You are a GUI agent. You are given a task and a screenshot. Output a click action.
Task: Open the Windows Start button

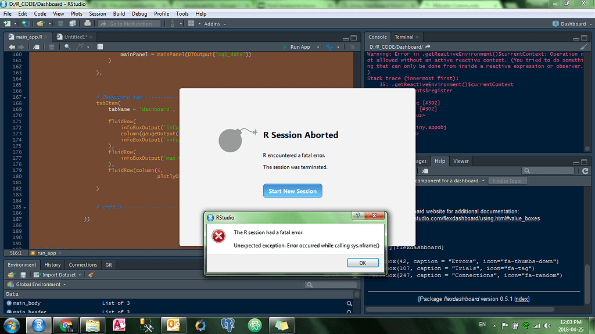click(12, 325)
